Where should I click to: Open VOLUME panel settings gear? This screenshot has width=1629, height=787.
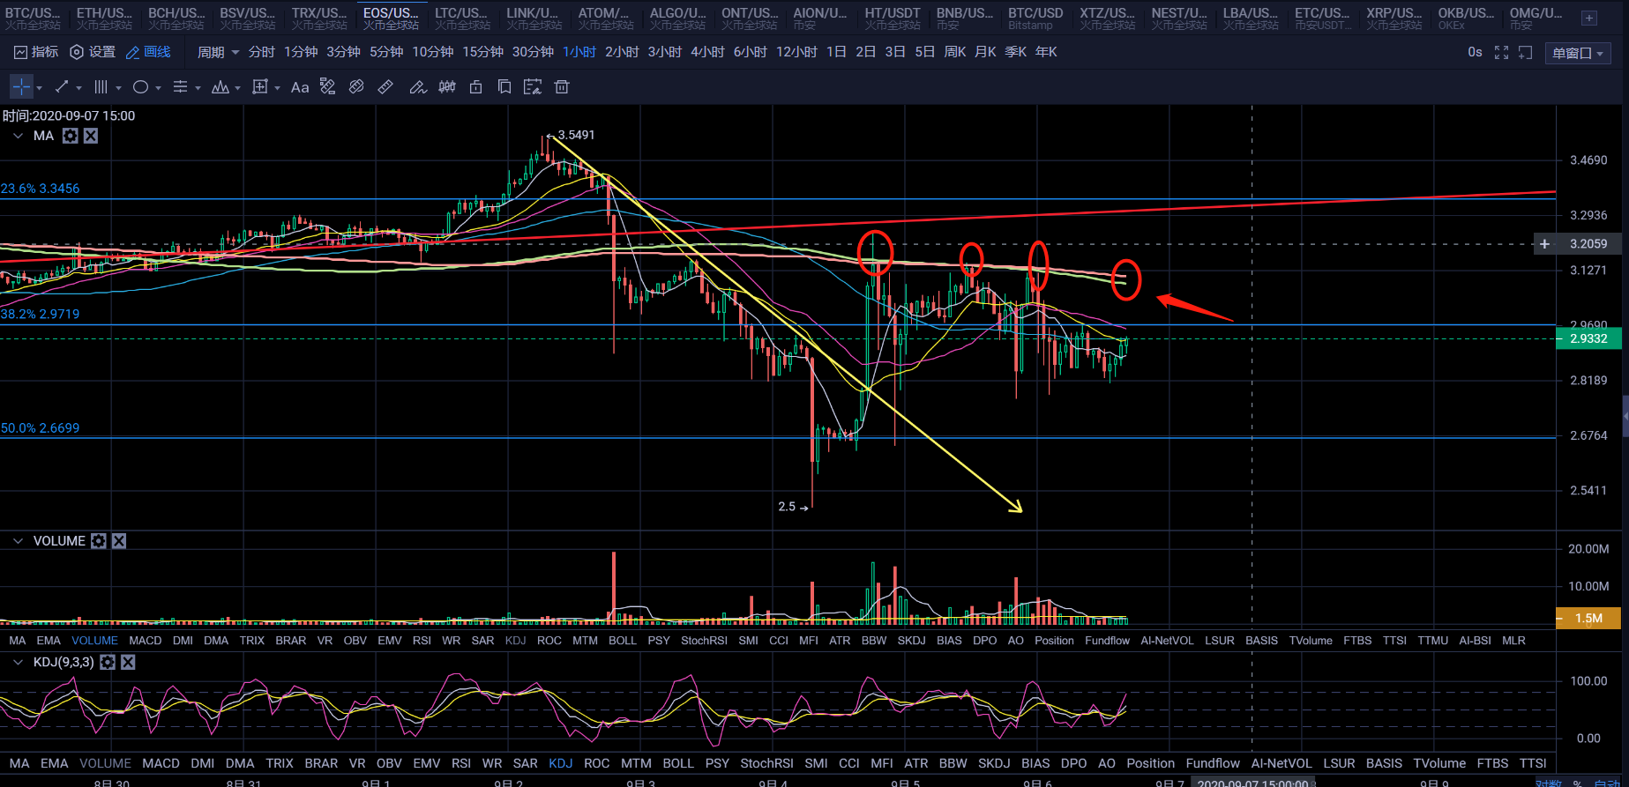point(99,541)
